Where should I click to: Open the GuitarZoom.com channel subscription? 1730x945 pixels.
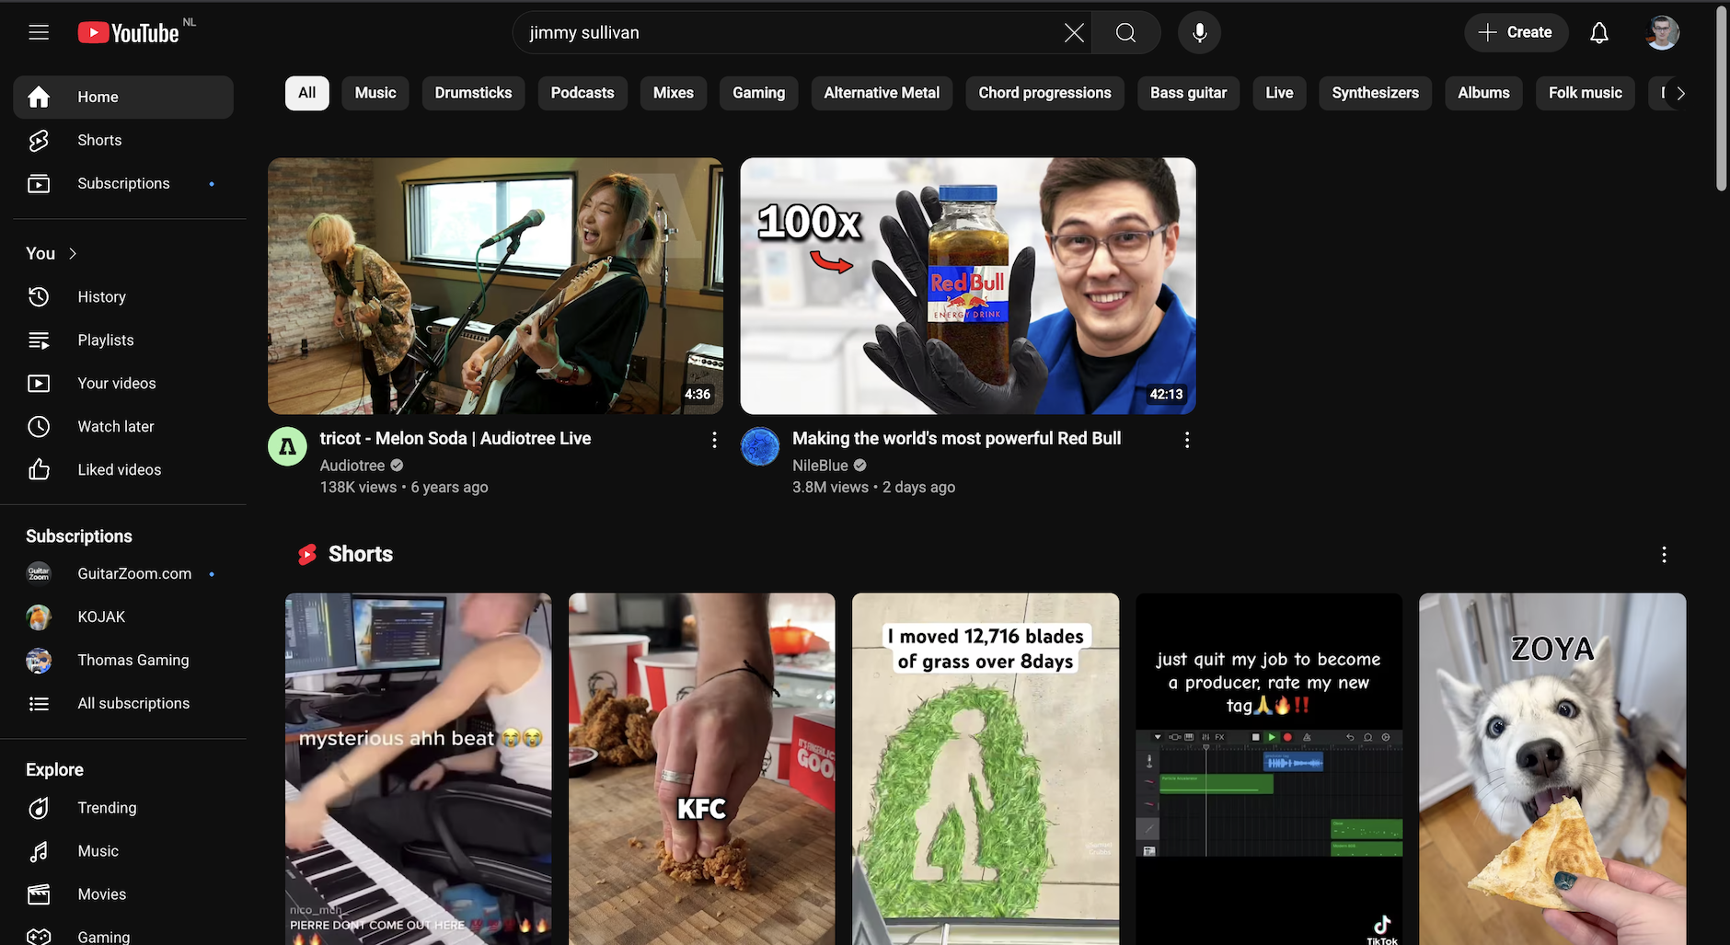coord(123,573)
